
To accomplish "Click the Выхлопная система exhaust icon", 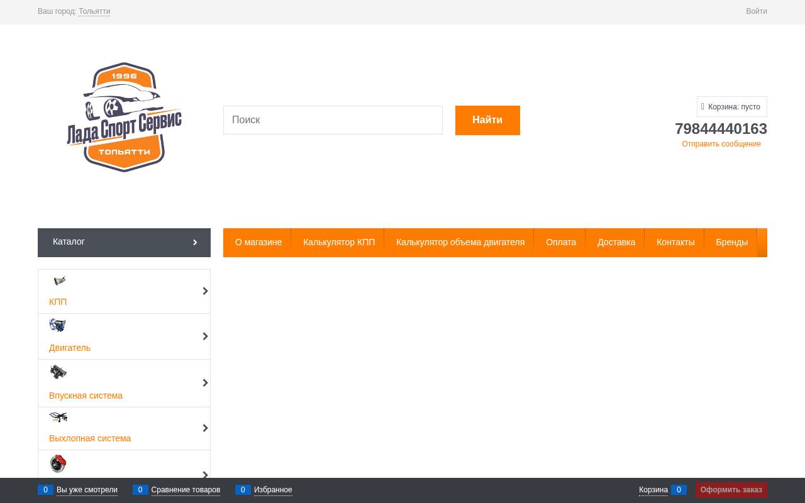I will click(58, 417).
